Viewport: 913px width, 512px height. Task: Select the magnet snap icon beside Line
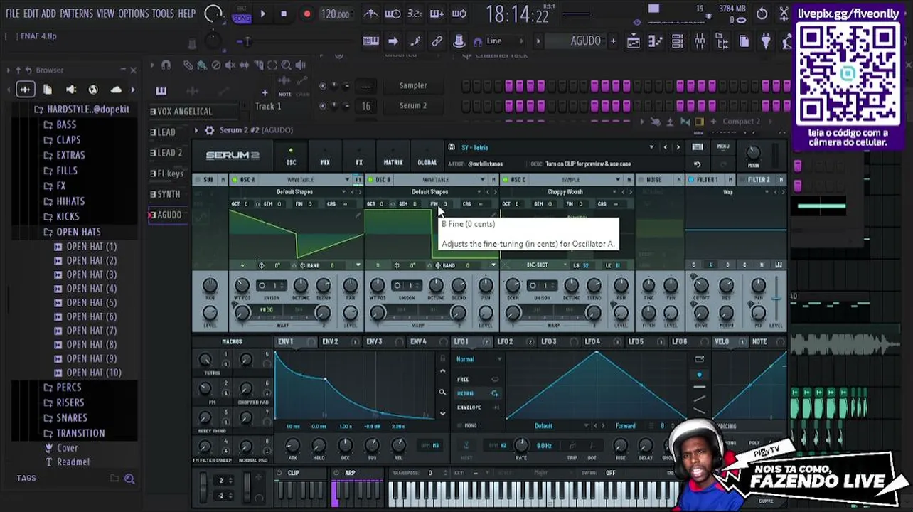(478, 41)
